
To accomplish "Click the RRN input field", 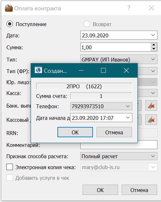I will coord(147,133).
